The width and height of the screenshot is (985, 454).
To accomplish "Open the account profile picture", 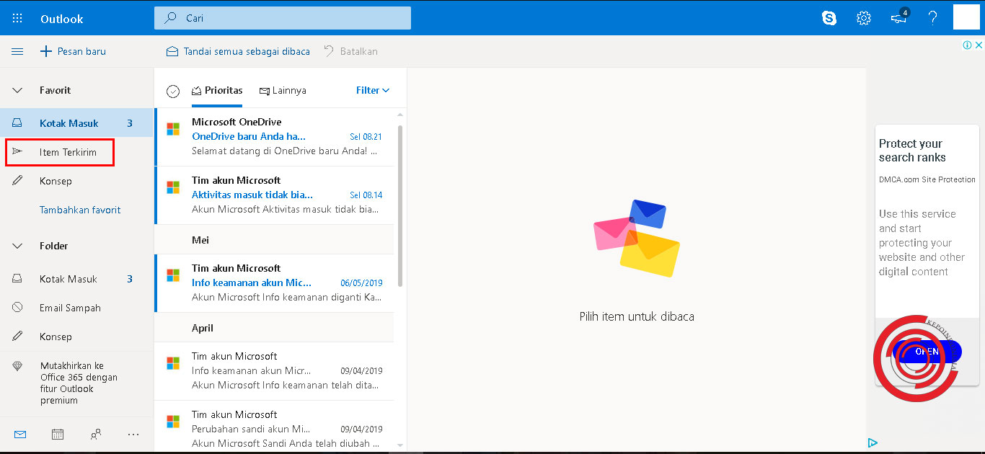I will [966, 17].
